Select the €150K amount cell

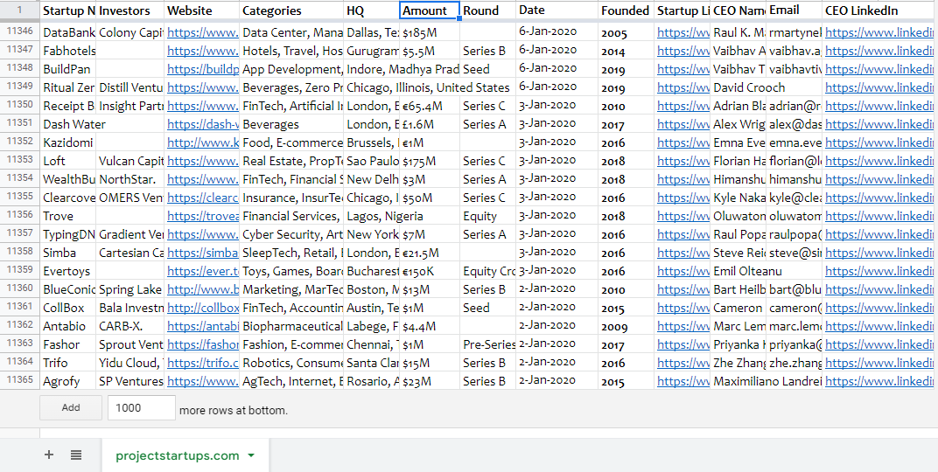coord(430,271)
